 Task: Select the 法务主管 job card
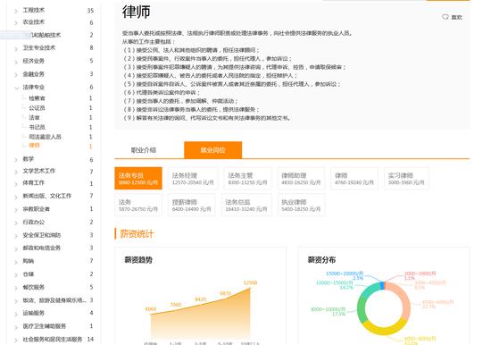247,178
